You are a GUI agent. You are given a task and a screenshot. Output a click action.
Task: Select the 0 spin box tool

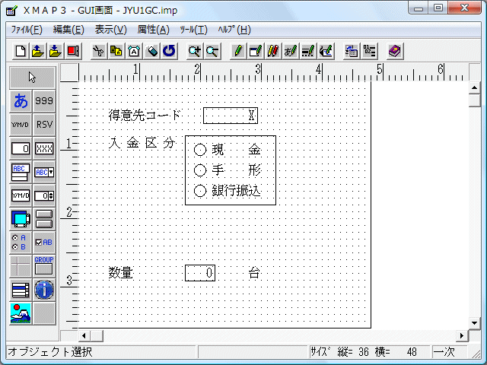44,195
